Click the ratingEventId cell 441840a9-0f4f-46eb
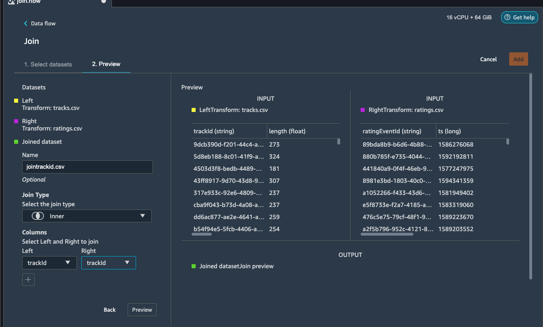Image resolution: width=543 pixels, height=327 pixels. 398,168
